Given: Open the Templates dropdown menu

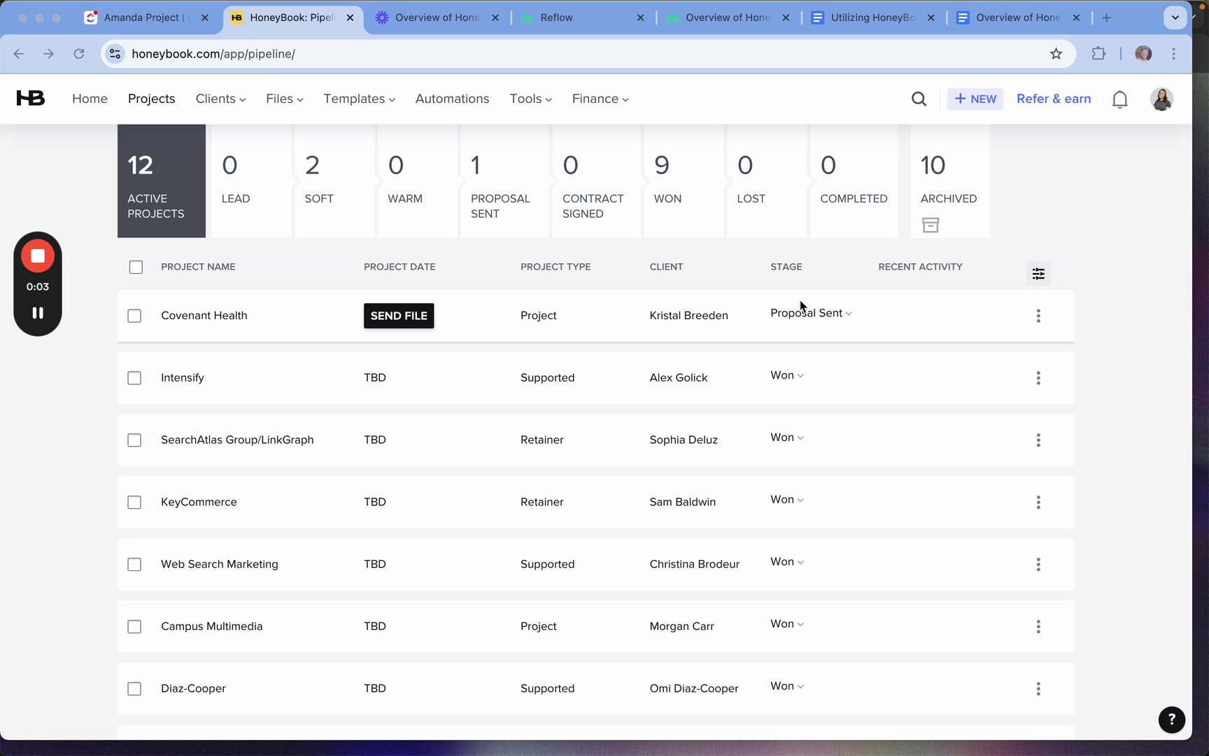Looking at the screenshot, I should click(359, 99).
